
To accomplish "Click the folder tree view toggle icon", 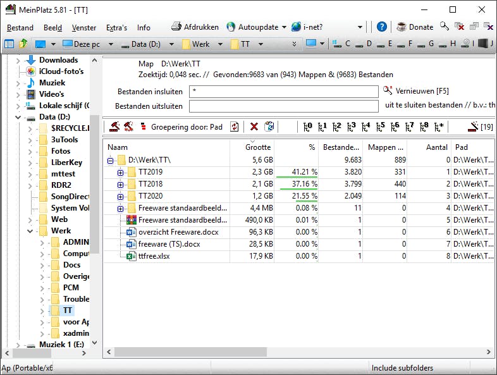I will tap(9, 44).
